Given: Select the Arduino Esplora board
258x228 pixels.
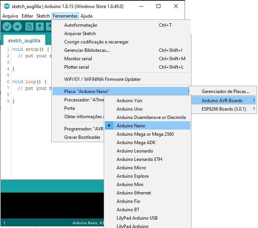Looking at the screenshot, I should pyautogui.click(x=147, y=176).
